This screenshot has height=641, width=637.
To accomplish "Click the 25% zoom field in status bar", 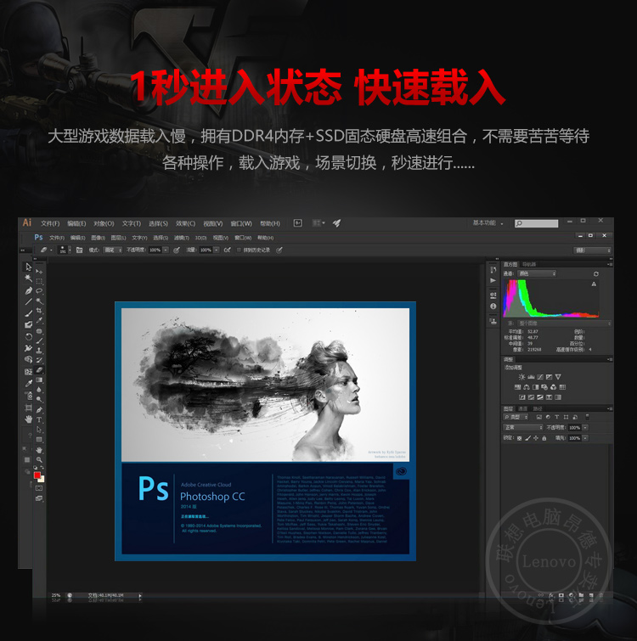I will point(56,595).
